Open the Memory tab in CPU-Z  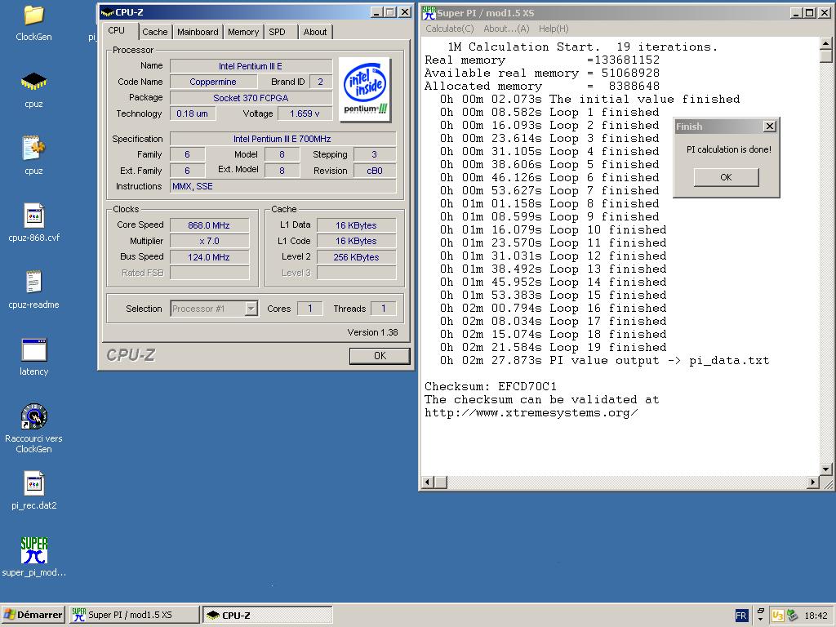pyautogui.click(x=243, y=32)
